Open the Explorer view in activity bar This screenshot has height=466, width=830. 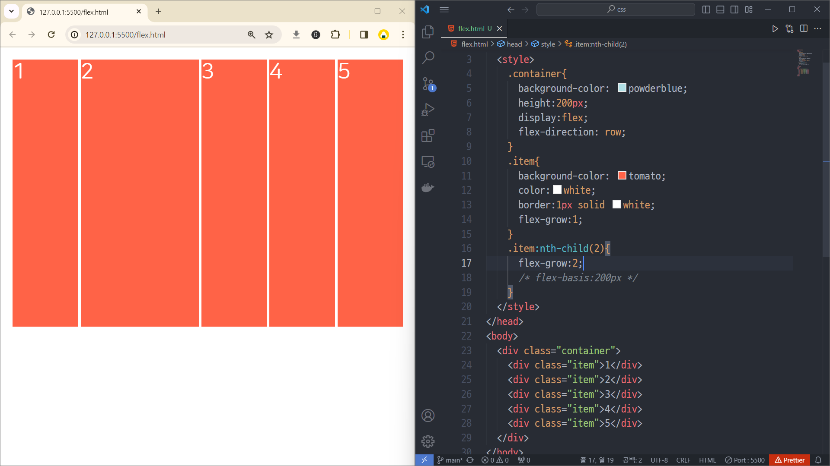point(428,31)
